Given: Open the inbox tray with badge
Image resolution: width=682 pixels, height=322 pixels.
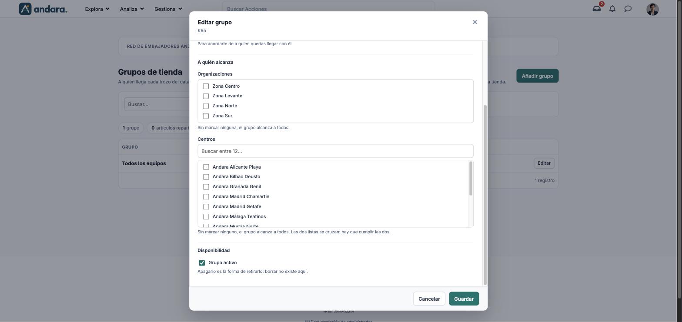Looking at the screenshot, I should coord(597,9).
